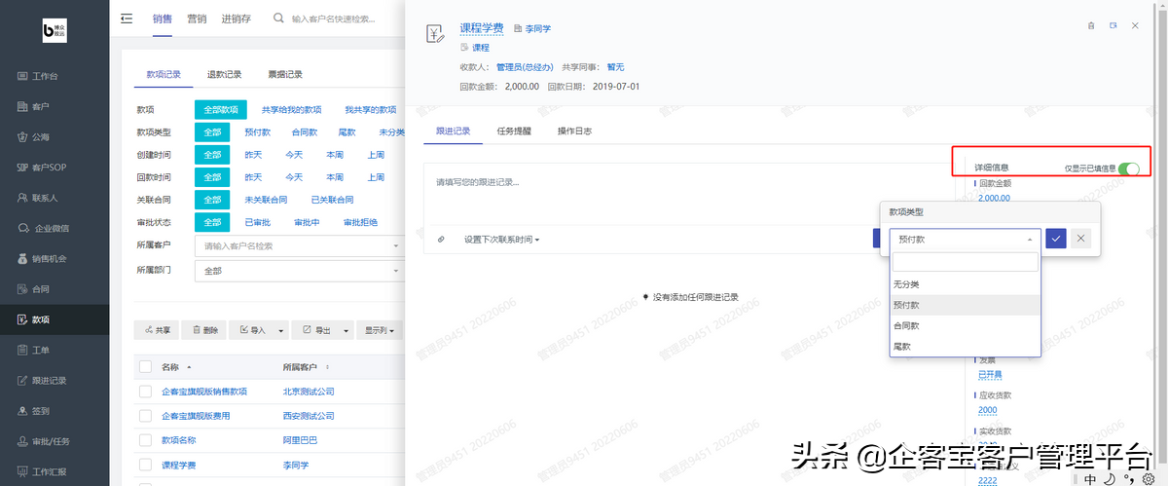
Task: Open 公海 in the left sidebar
Action: 55,137
